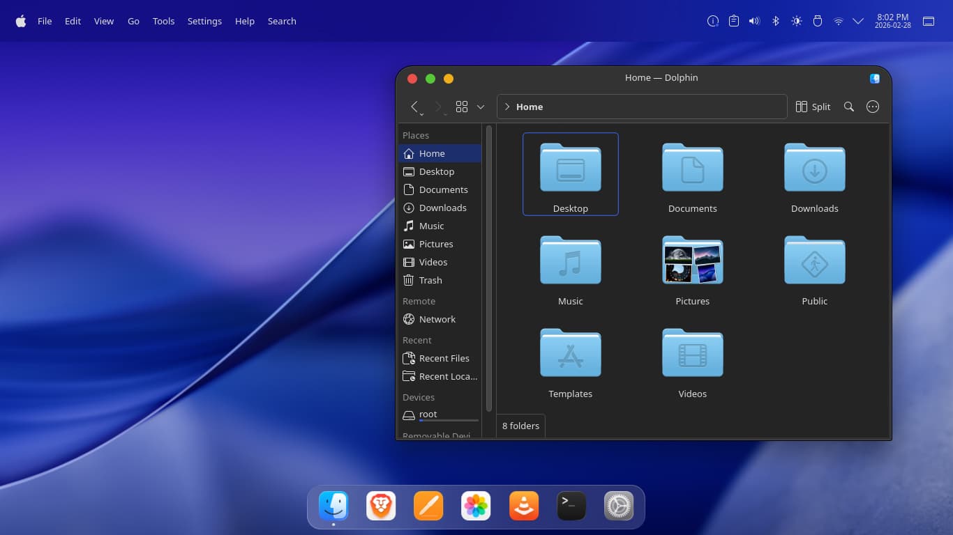Open the Pictures folder thumbnail
953x535 pixels.
click(x=692, y=261)
